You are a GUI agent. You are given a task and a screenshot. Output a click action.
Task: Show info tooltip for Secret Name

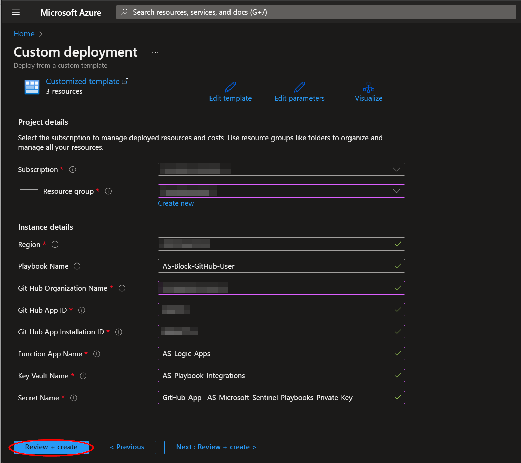coord(74,398)
